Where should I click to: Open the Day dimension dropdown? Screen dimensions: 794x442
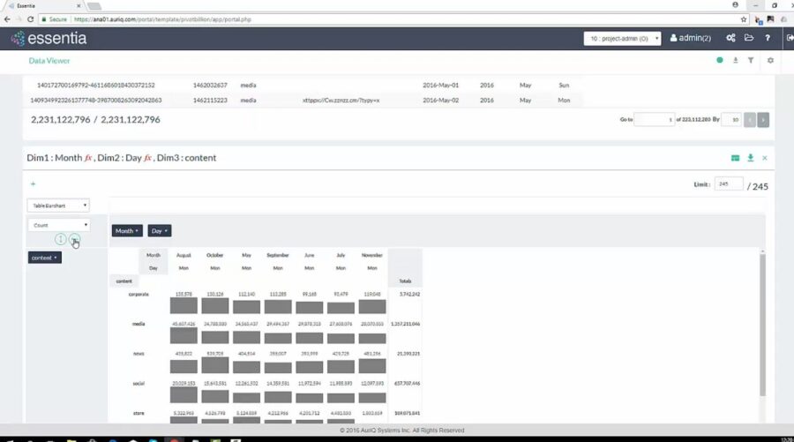[x=160, y=231]
